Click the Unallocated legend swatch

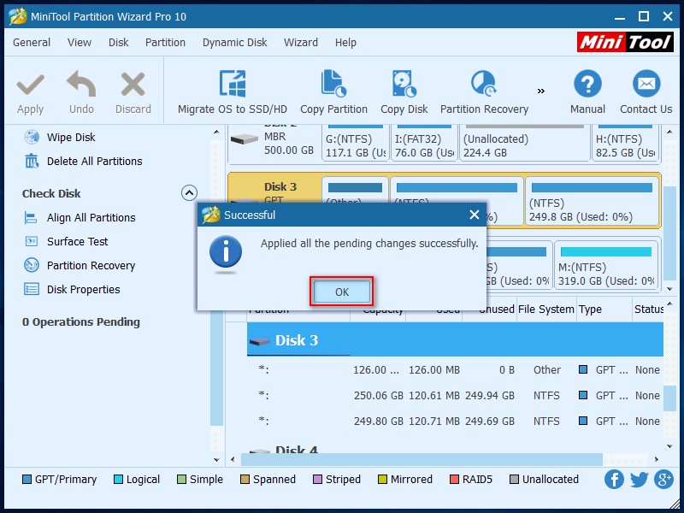click(515, 480)
